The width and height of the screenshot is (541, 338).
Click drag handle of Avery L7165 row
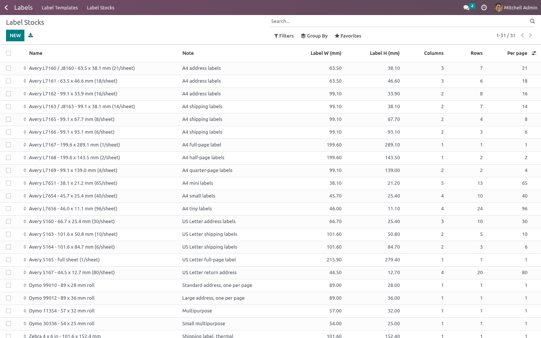(25, 119)
